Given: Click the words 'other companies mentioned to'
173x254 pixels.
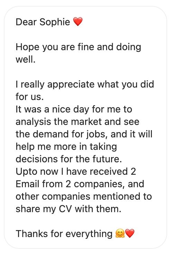Looking at the screenshot, I should [84, 197].
